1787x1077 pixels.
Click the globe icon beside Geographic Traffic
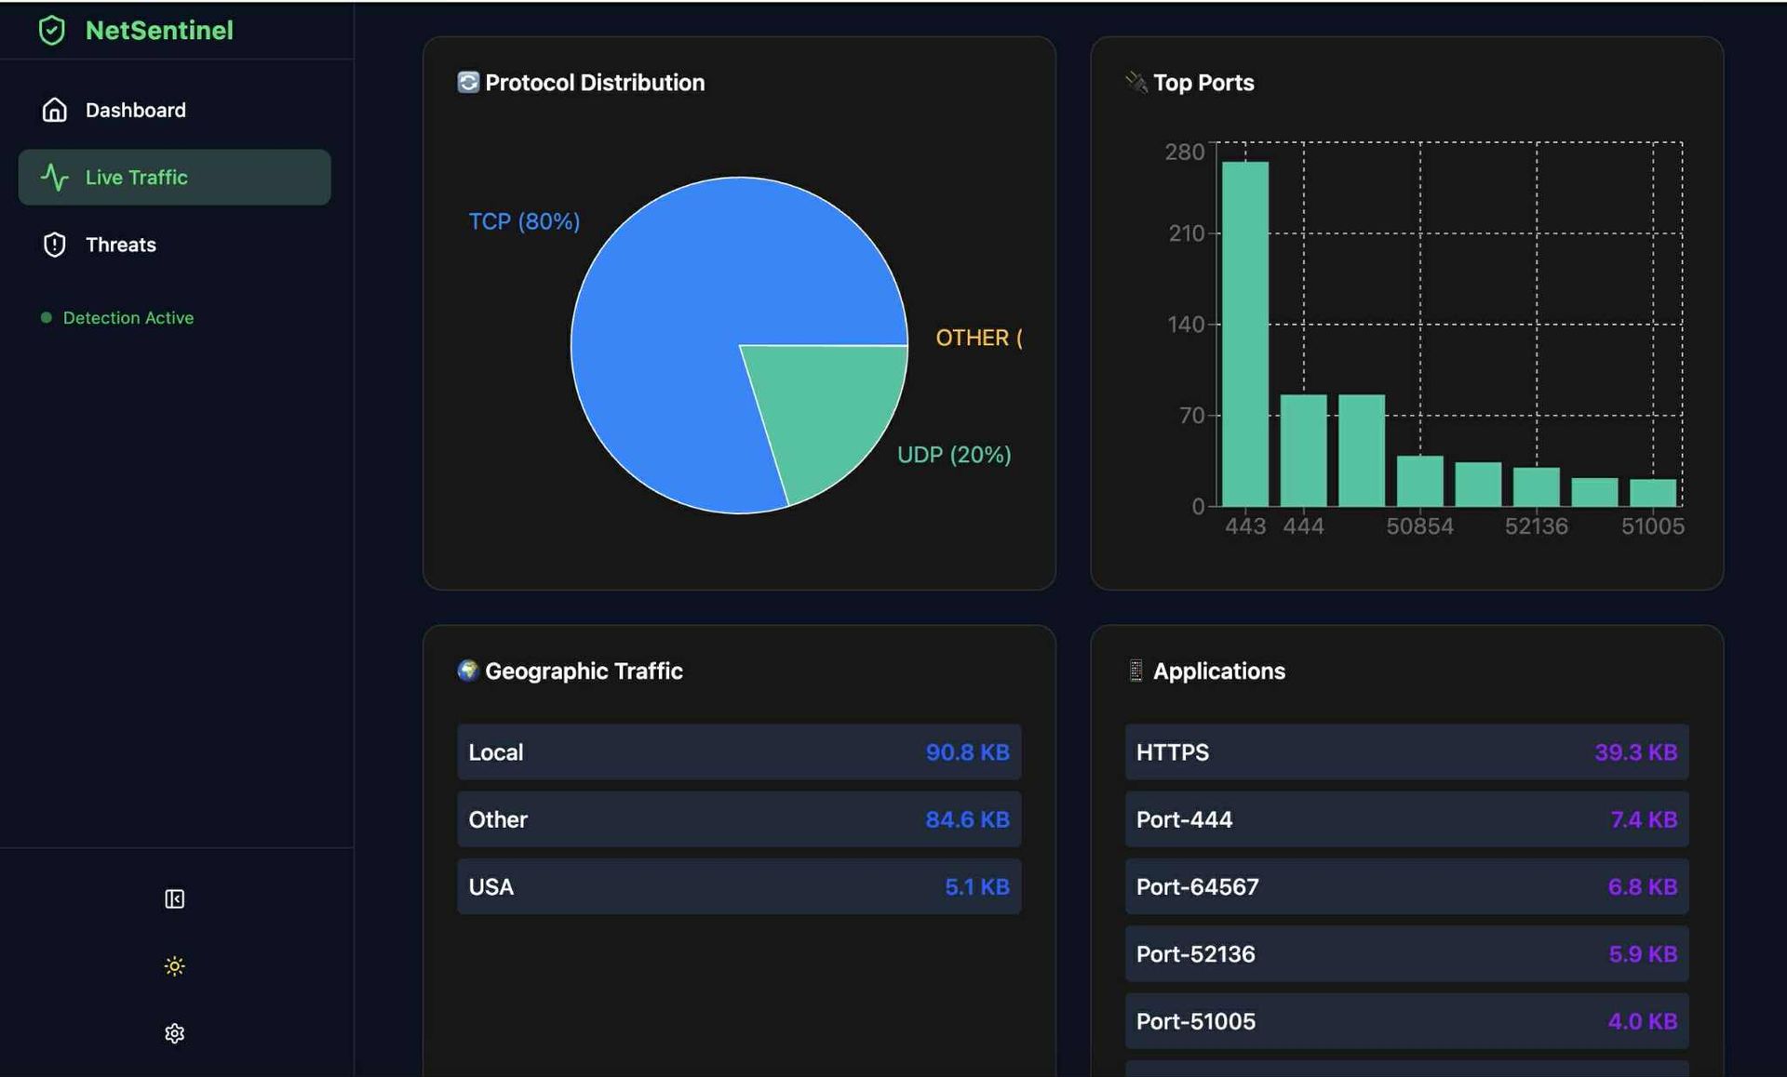(x=467, y=670)
